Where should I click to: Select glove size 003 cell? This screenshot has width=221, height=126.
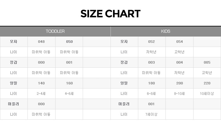152,62
